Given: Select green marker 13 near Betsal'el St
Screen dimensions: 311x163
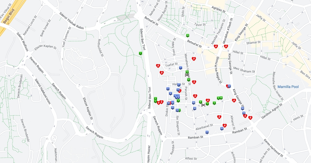Looking at the screenshot, I should (187, 35).
